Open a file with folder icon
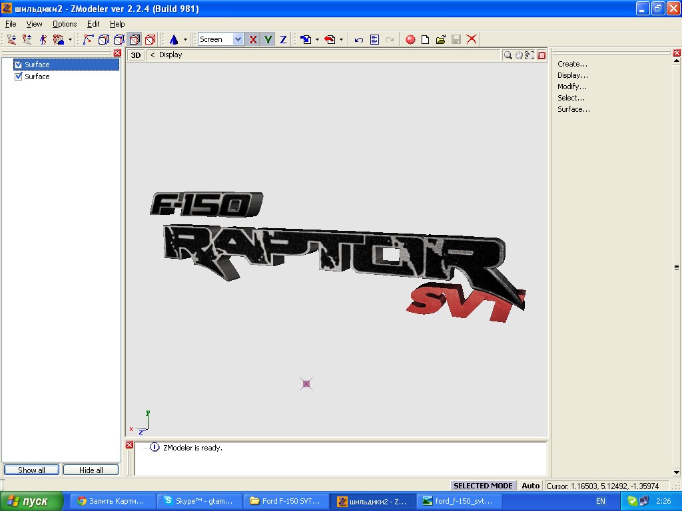The image size is (682, 511). [441, 39]
